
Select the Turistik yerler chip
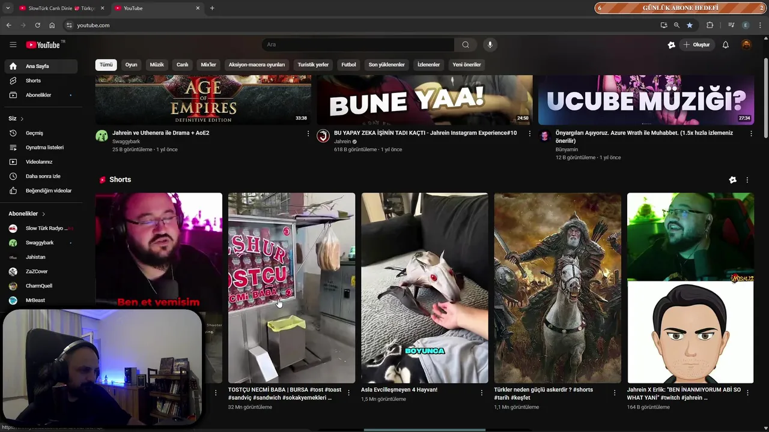313,64
